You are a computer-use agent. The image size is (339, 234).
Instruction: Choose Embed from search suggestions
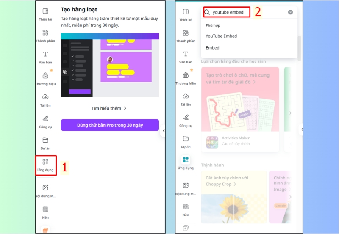pos(212,48)
